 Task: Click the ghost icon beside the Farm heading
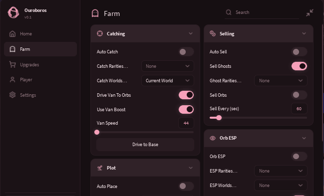point(95,13)
